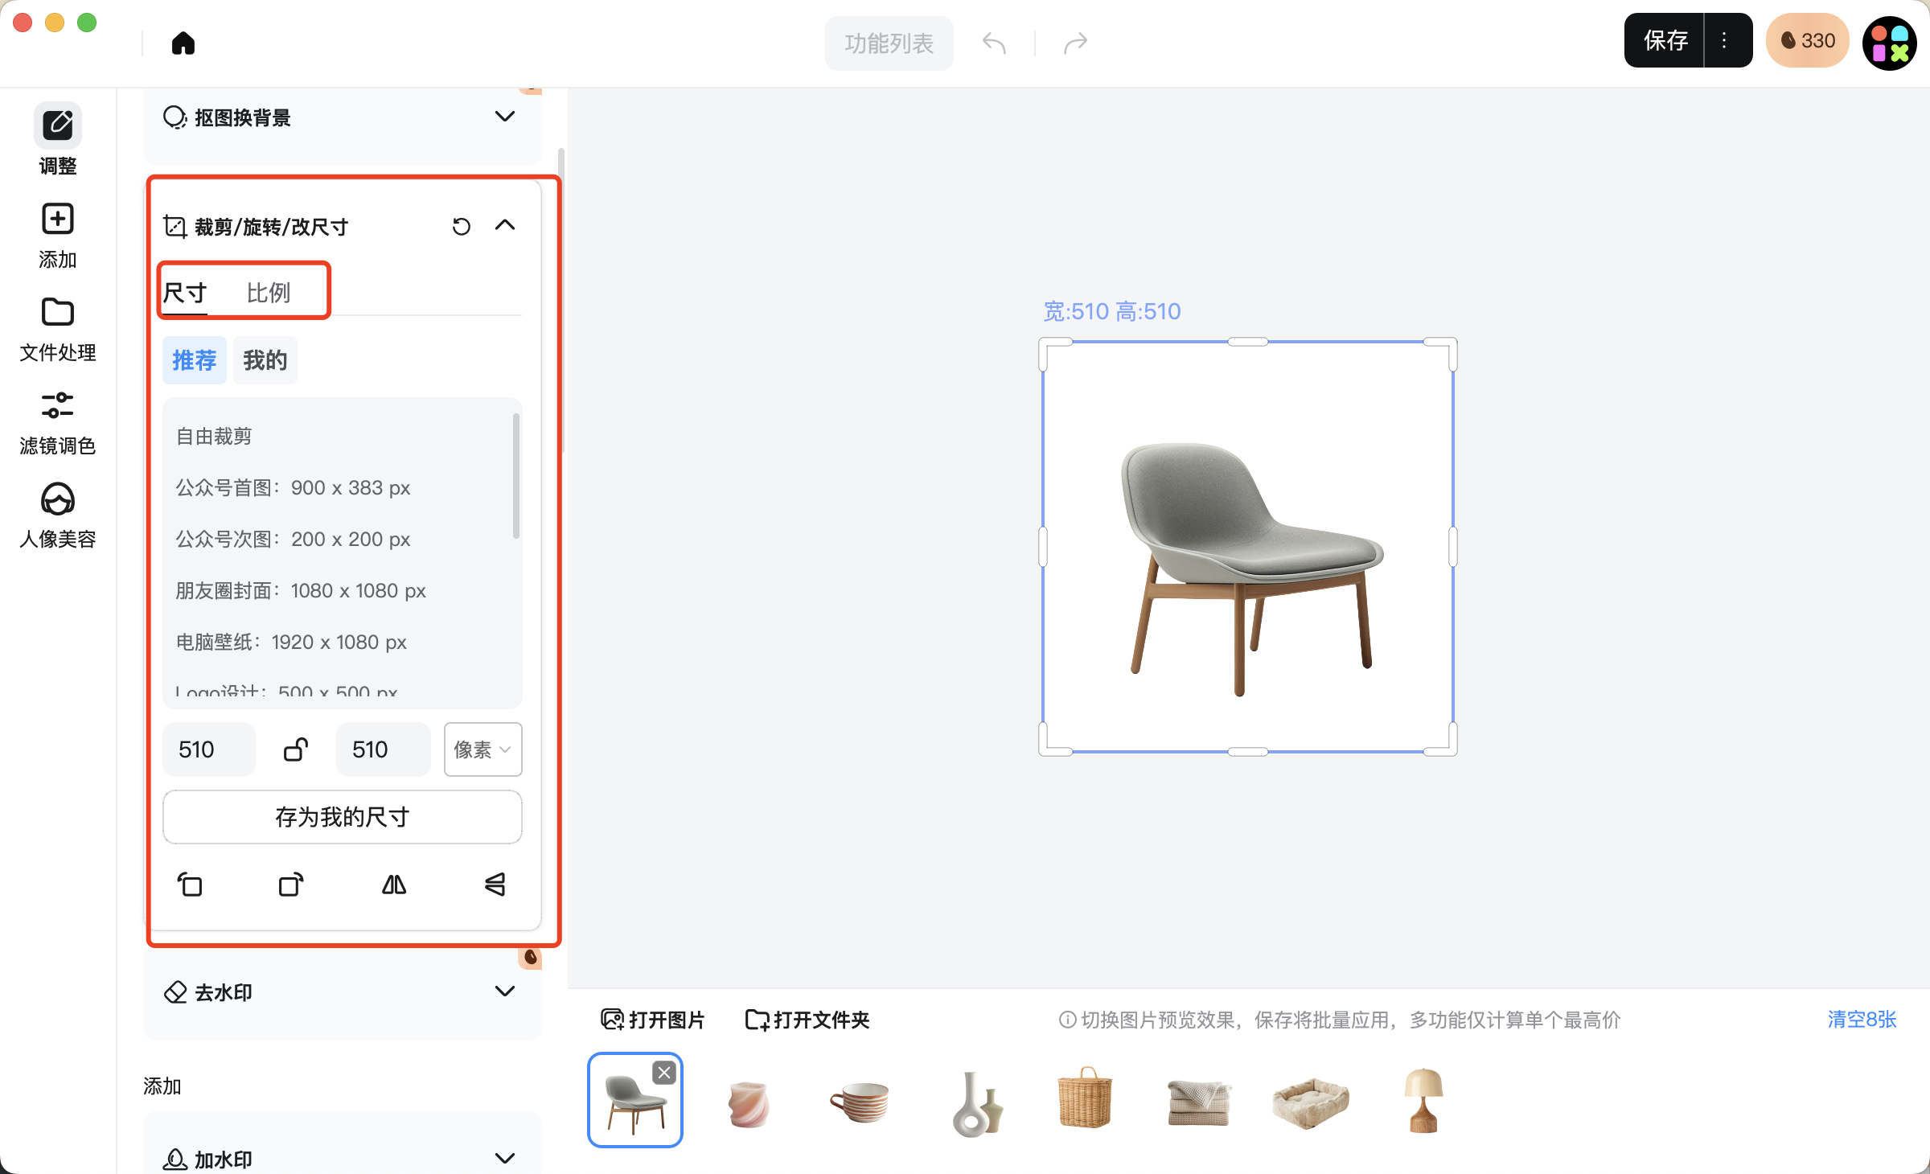Screen dimensions: 1930x1174
Task: Switch to the 比例 tab
Action: pos(268,293)
